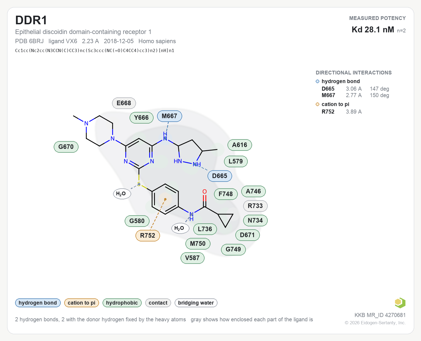Click the M750 residue label
The width and height of the screenshot is (421, 341).
pos(198,244)
